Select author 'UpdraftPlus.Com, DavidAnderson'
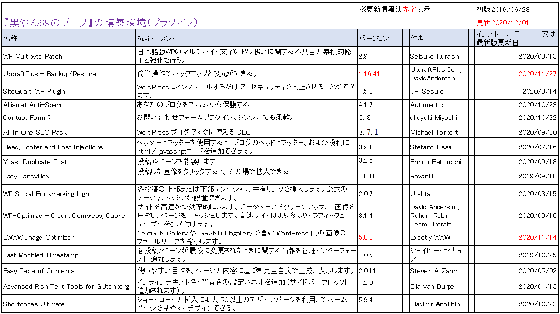This screenshot has width=560, height=314. 436,74
